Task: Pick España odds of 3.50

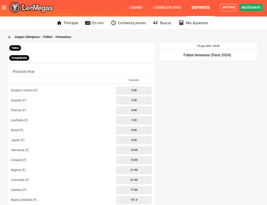Action: [134, 100]
